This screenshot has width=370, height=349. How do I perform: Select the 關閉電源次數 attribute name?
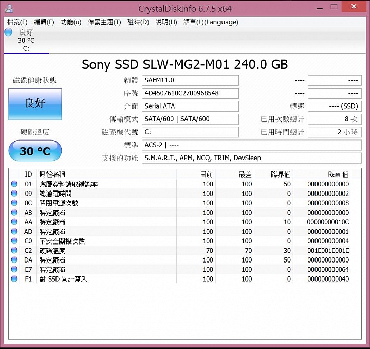click(x=59, y=203)
